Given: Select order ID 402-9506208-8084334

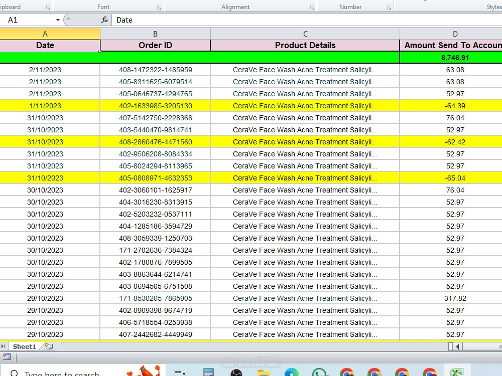Looking at the screenshot, I should click(155, 154).
